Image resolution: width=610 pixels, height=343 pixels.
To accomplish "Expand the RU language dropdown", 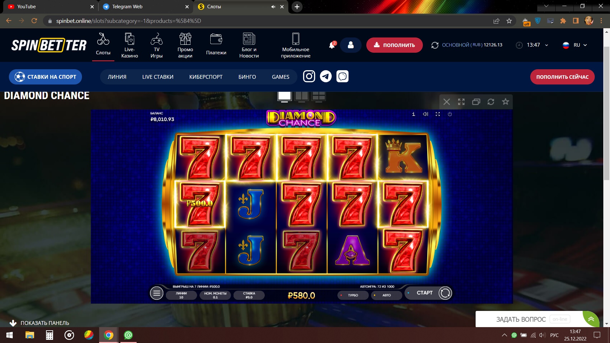I will point(575,45).
